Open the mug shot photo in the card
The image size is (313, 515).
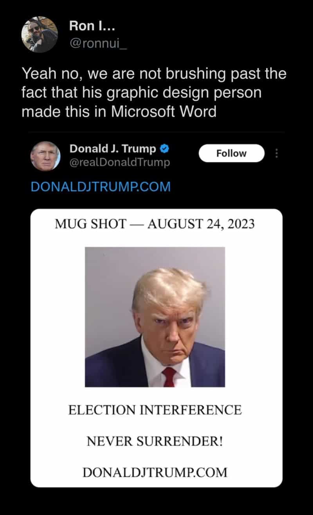click(155, 317)
